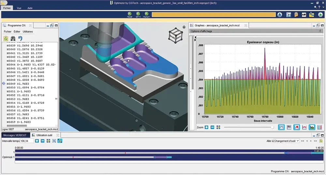This screenshot has width=326, height=175.
Task: Zoom out graph with minus icon
Action: tap(212, 127)
